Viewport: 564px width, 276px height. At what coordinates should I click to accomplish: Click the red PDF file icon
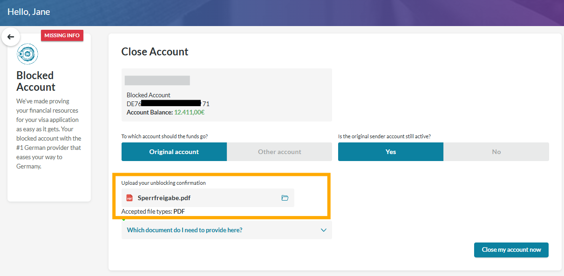[129, 198]
